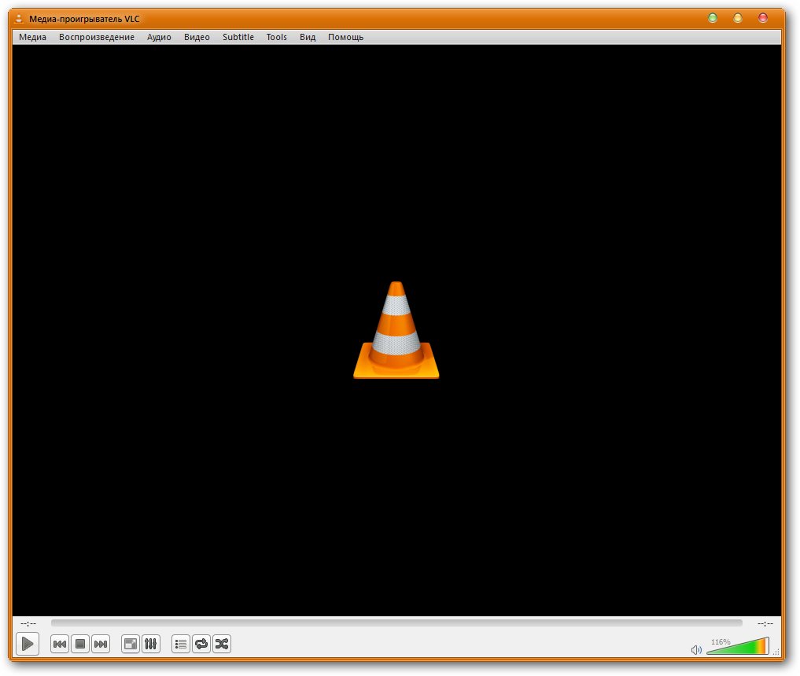The height and width of the screenshot is (676, 800).
Task: Skip to the next media track
Action: click(x=101, y=644)
